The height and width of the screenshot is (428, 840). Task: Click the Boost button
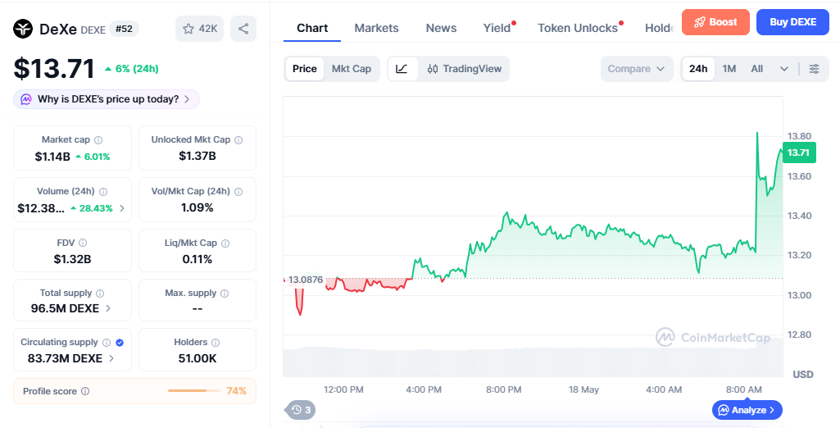715,22
